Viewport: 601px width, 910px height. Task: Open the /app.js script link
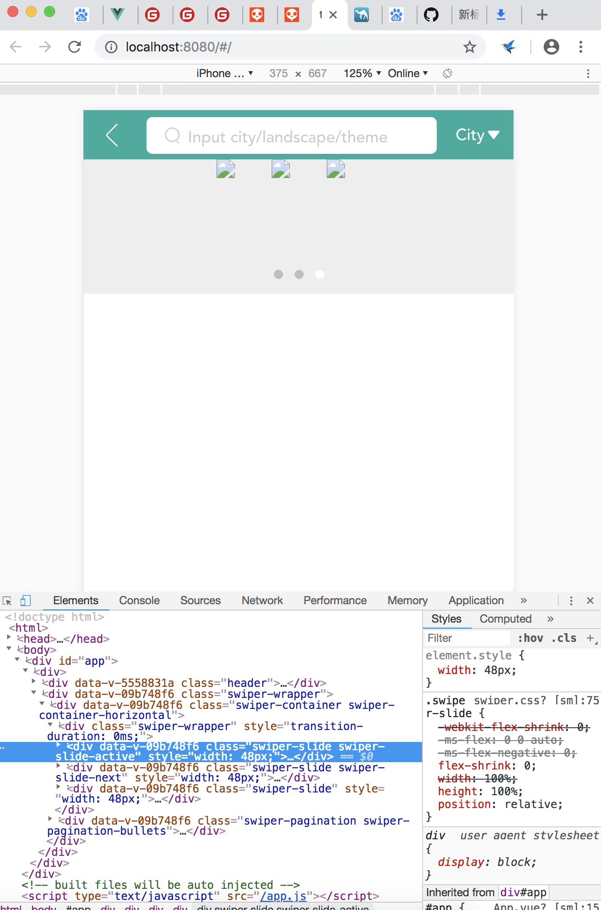pos(283,896)
